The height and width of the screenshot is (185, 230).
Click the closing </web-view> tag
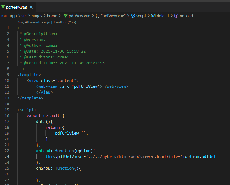tap(115, 86)
